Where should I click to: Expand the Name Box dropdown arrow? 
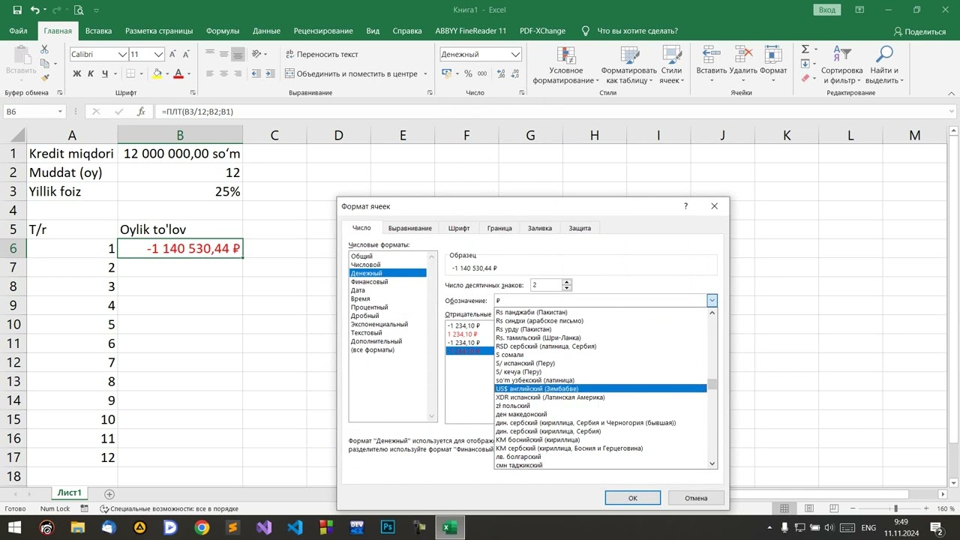click(x=60, y=112)
